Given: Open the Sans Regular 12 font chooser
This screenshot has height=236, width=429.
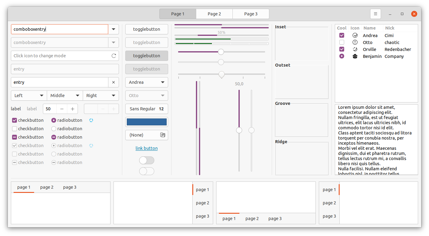Looking at the screenshot, I should (x=147, y=109).
